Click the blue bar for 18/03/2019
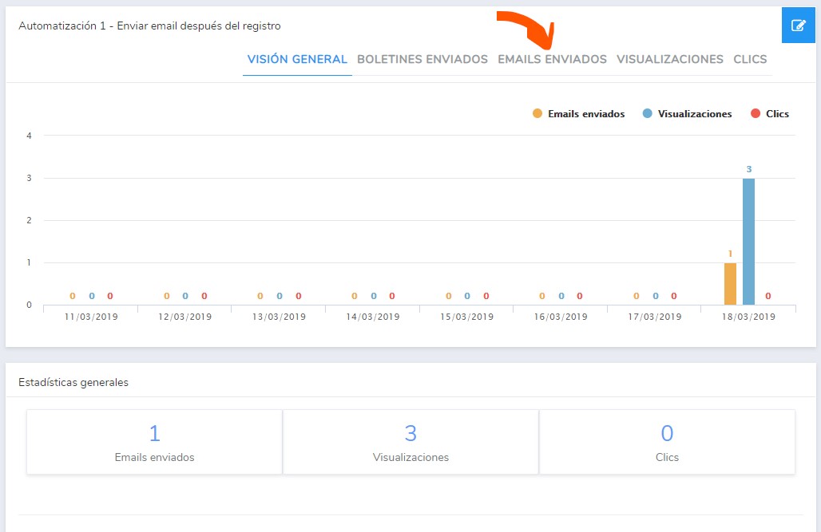 tap(749, 242)
